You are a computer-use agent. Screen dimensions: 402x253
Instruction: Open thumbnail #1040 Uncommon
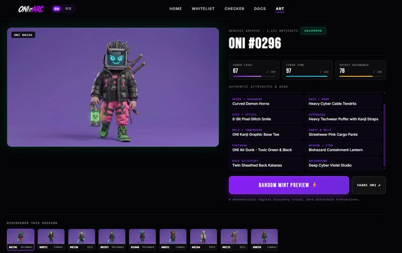142,239
